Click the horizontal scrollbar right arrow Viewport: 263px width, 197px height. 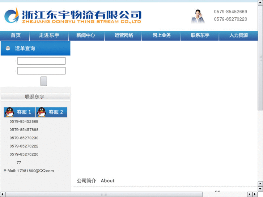tap(255, 194)
